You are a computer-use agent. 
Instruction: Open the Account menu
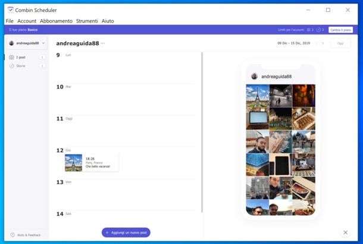(x=27, y=21)
